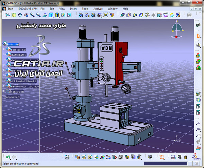This screenshot has width=204, height=168.
Task: Expand the Applications tree node
Action: coord(4,97)
